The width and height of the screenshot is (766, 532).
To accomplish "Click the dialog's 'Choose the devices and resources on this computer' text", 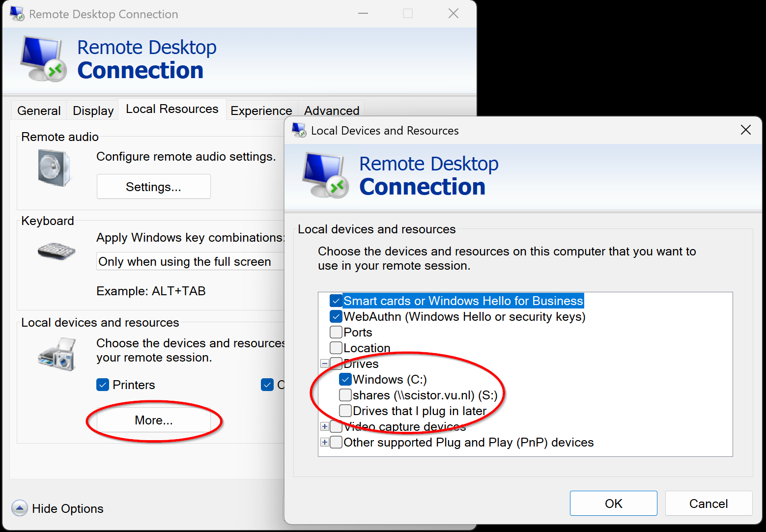I will pos(507,258).
